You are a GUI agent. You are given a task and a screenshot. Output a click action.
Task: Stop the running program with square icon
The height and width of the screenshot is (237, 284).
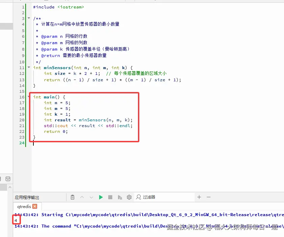(110, 197)
